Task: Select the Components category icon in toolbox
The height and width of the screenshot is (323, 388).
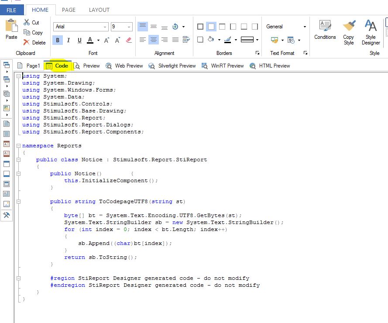Action: point(7,94)
